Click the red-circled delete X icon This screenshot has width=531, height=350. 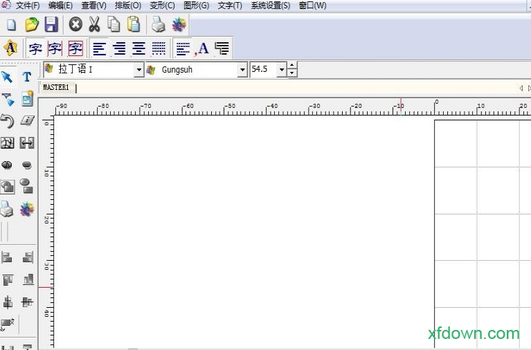pyautogui.click(x=75, y=25)
